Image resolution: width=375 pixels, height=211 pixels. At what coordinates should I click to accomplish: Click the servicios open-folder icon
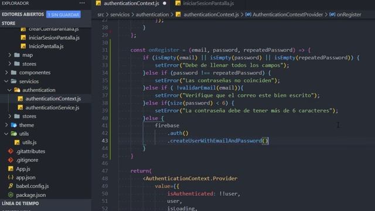pos(14,81)
